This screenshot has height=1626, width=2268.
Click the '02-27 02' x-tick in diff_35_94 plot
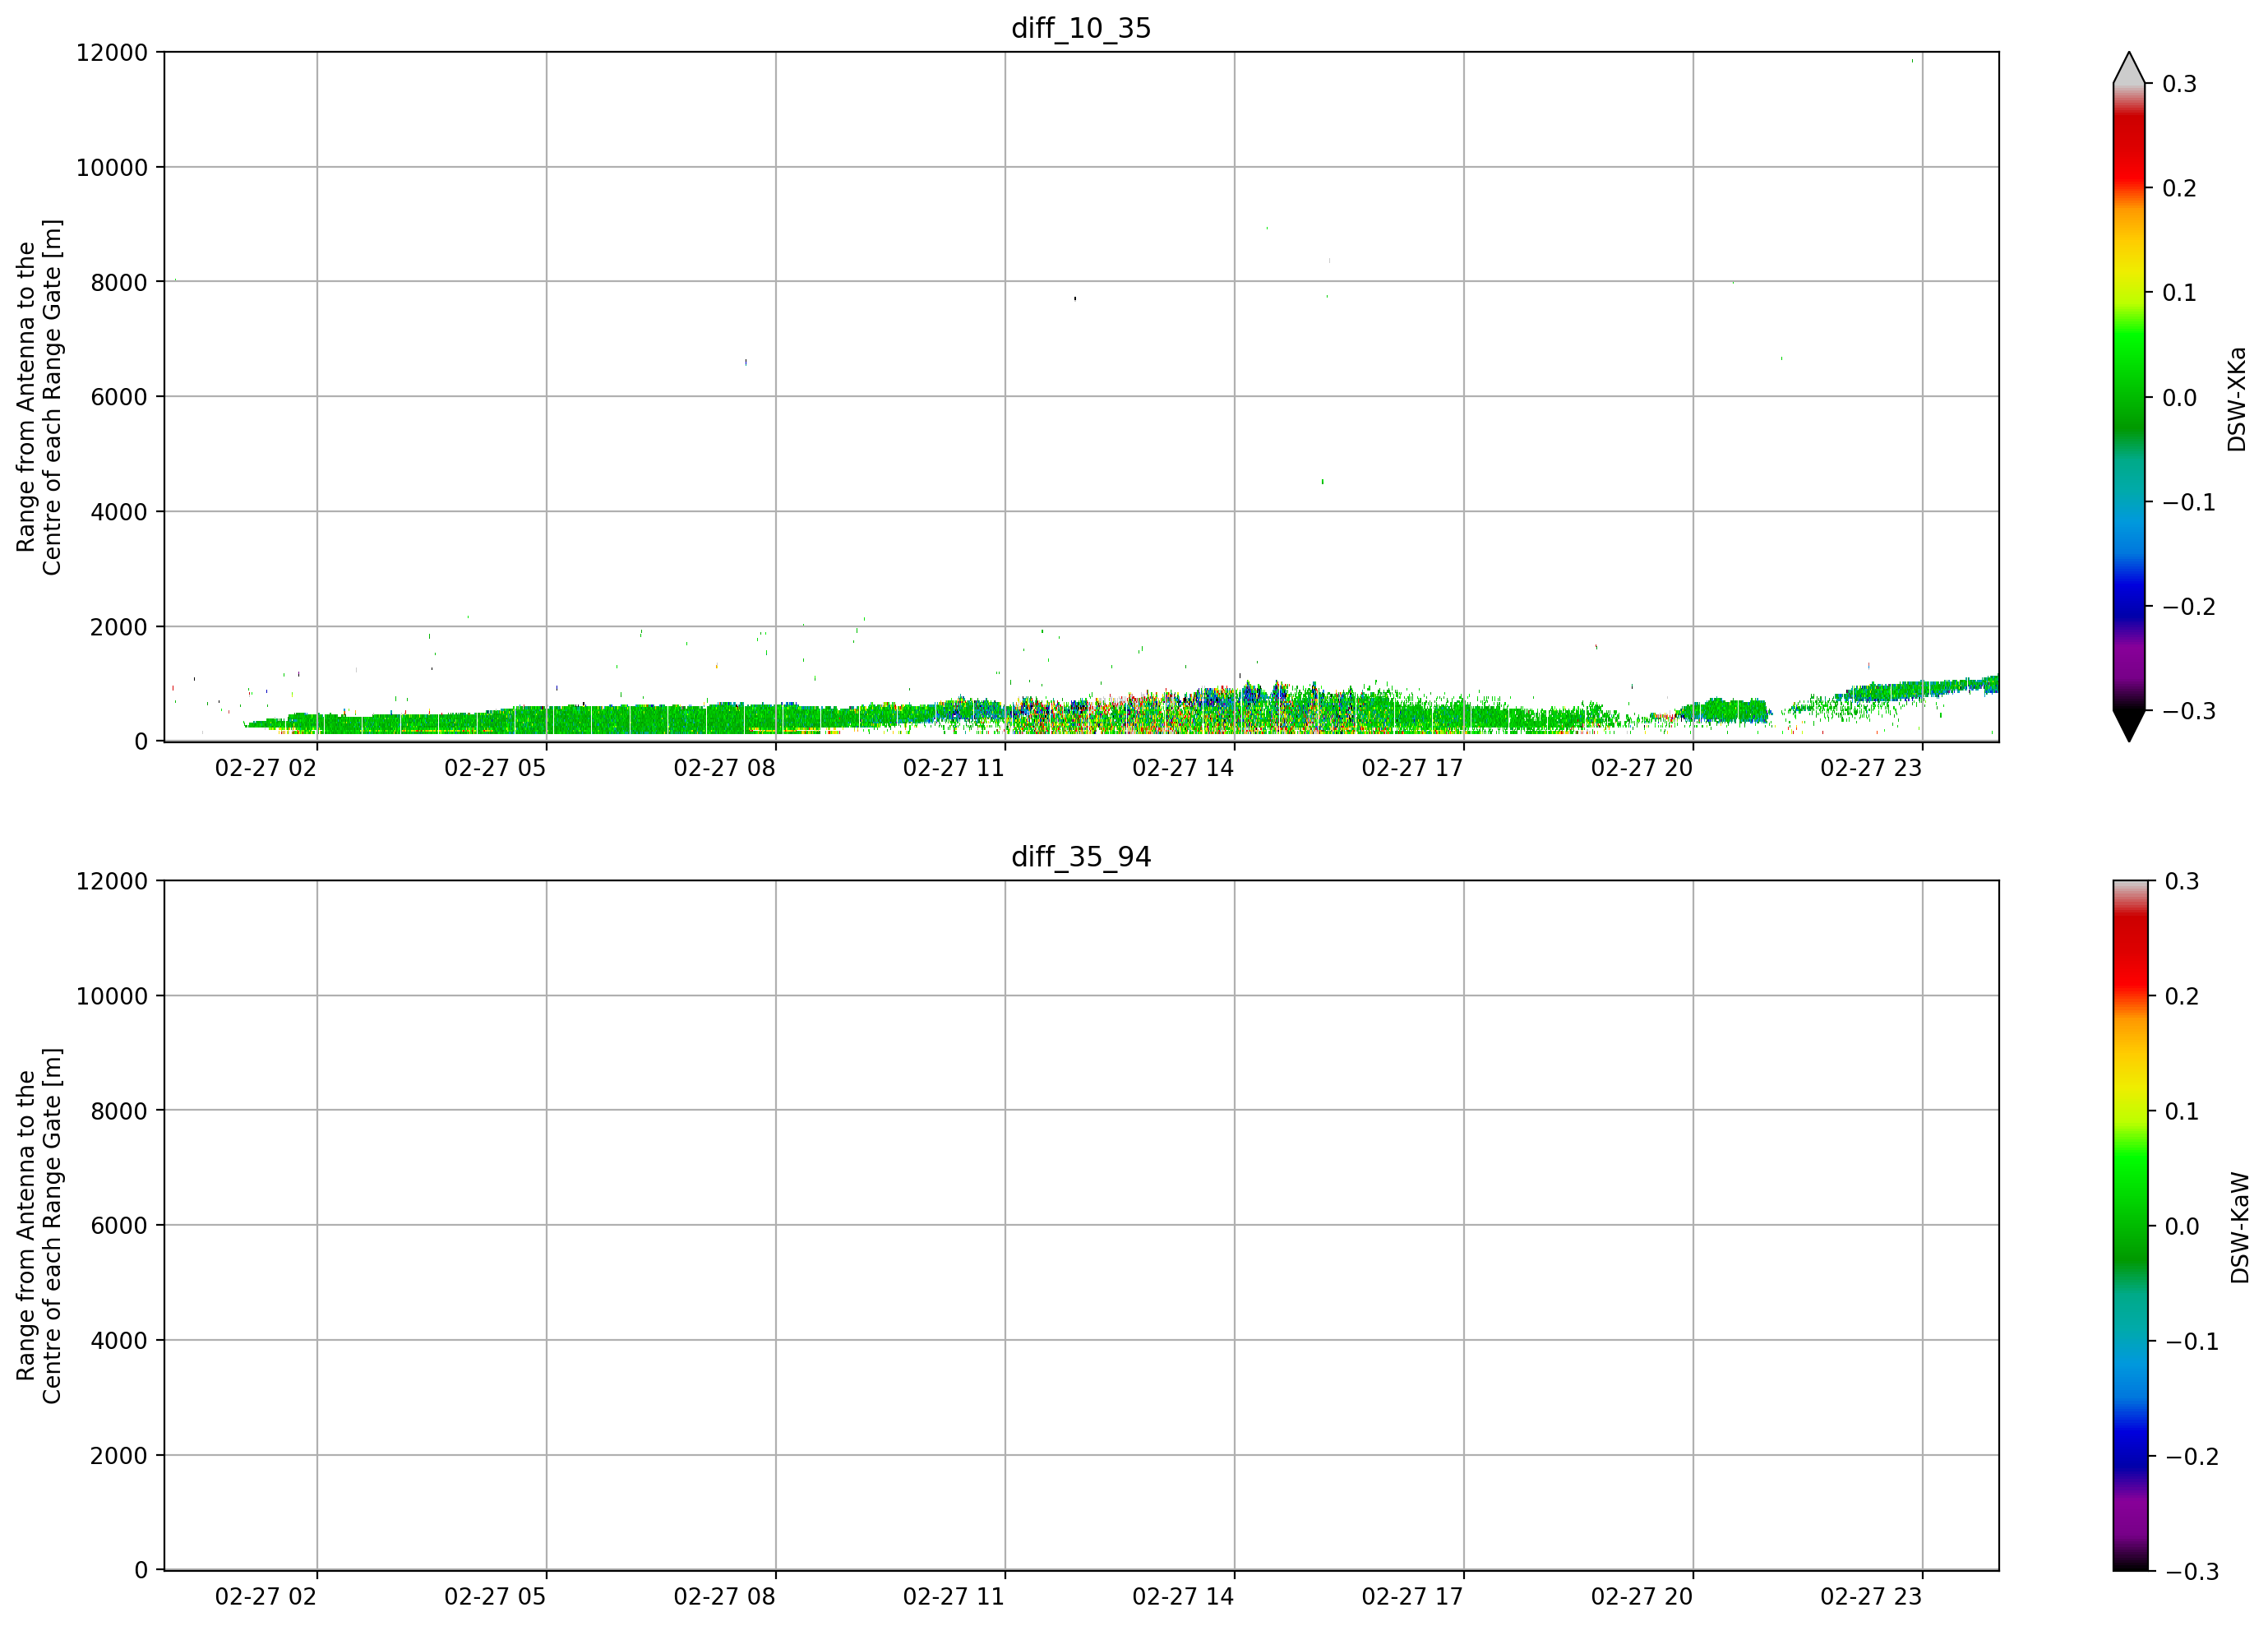click(266, 1597)
